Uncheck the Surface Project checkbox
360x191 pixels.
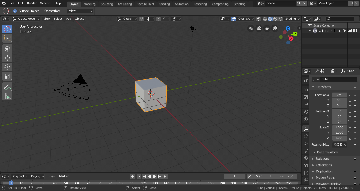point(15,11)
